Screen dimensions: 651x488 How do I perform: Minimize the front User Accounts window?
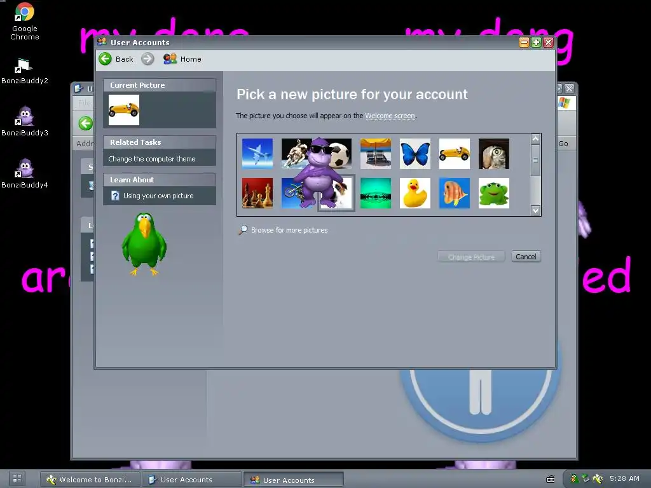click(524, 43)
